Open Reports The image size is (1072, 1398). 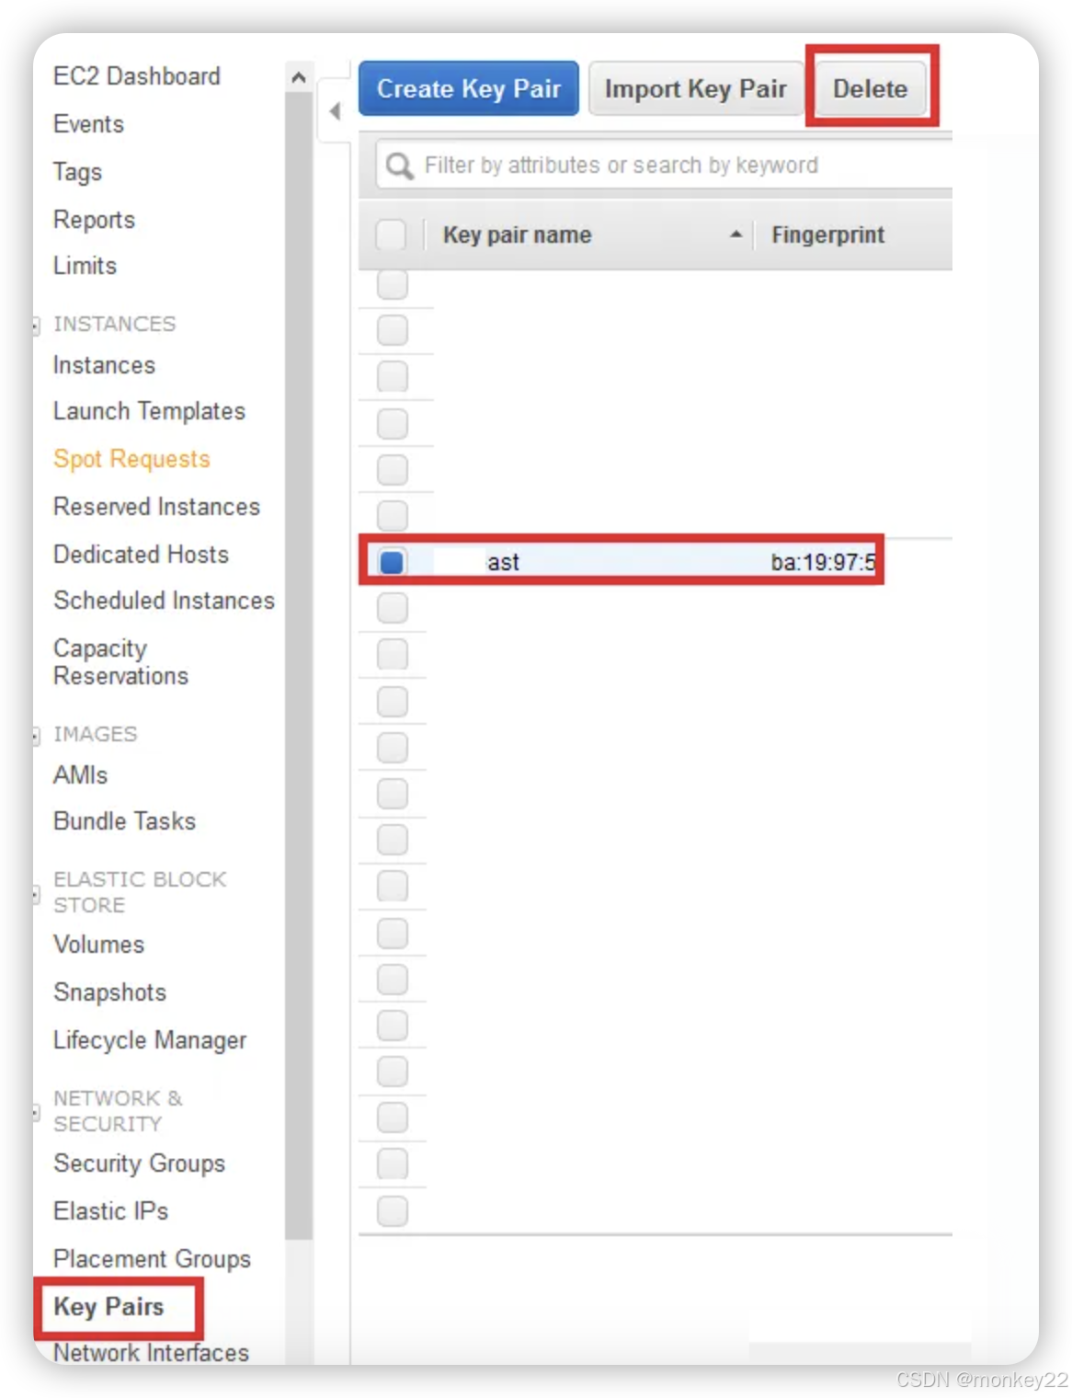(94, 220)
